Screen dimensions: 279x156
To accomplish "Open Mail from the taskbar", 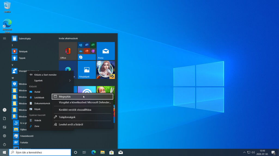I will 121,152.
